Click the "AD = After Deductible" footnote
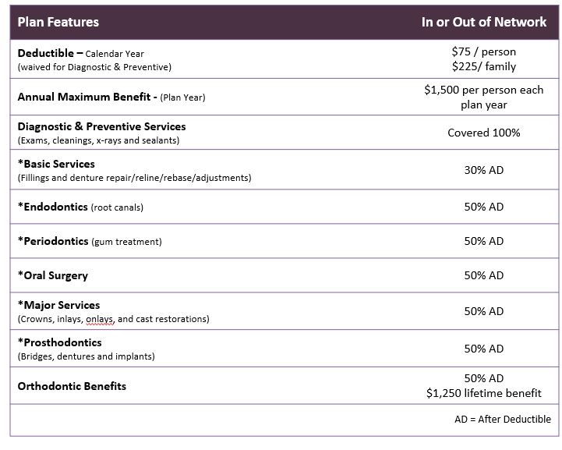This screenshot has height=450, width=562. [x=502, y=419]
